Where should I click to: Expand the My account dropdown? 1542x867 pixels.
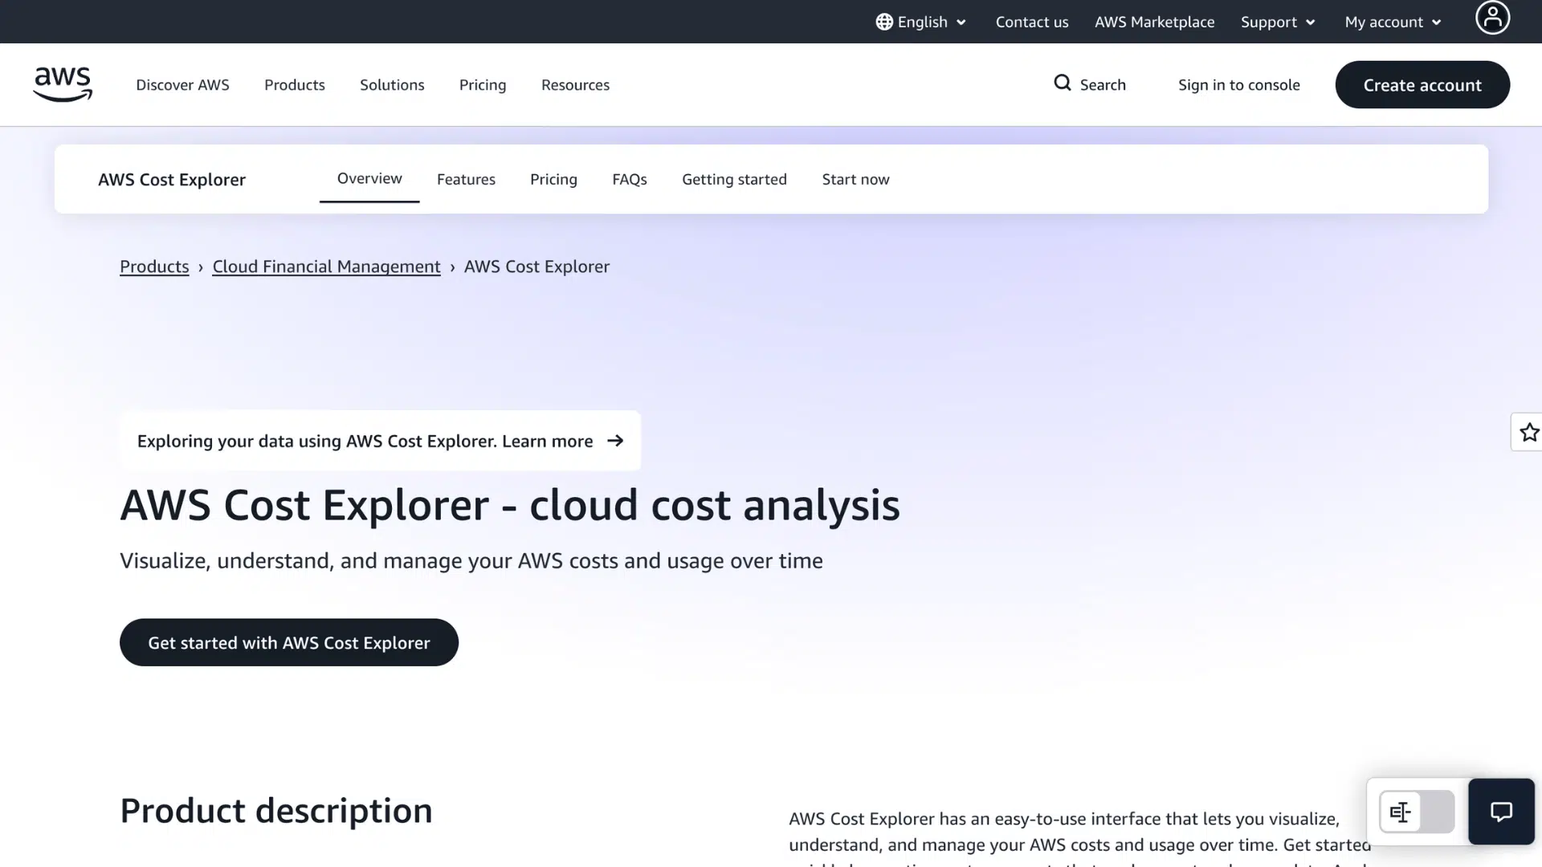coord(1392,22)
